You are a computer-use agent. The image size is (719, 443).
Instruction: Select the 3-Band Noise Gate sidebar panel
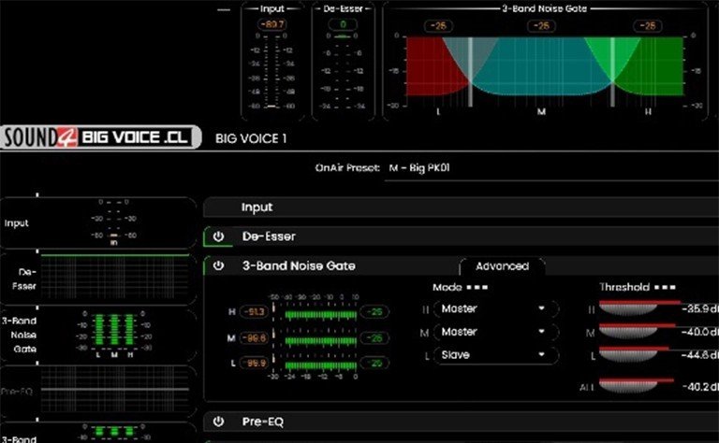(98, 335)
